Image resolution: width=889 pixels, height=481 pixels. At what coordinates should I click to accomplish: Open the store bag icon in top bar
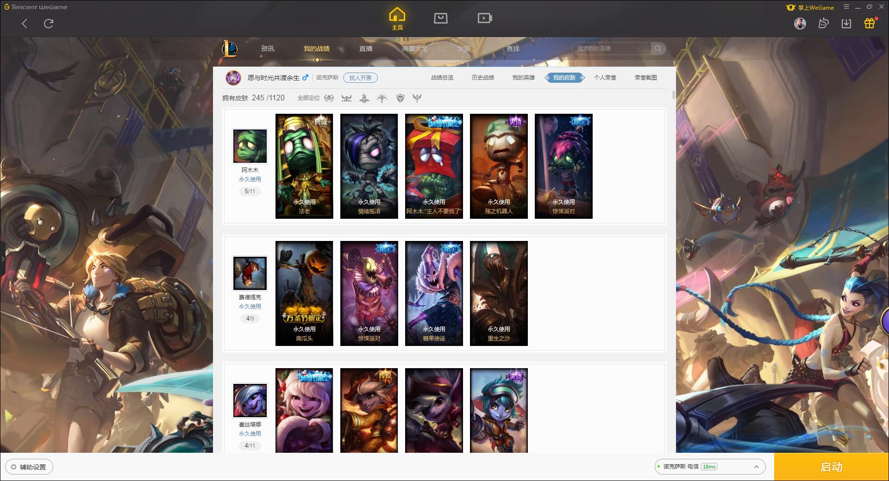click(440, 18)
